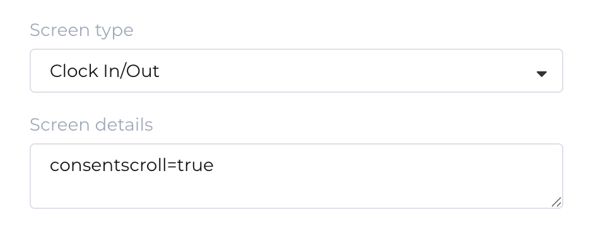Click the consentscroll=true text
Viewport: 593px width, 231px height.
coord(132,165)
